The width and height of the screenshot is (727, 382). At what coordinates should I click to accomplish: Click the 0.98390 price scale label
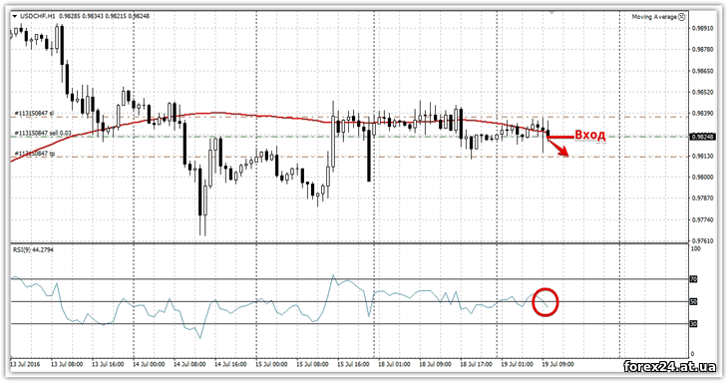(702, 114)
